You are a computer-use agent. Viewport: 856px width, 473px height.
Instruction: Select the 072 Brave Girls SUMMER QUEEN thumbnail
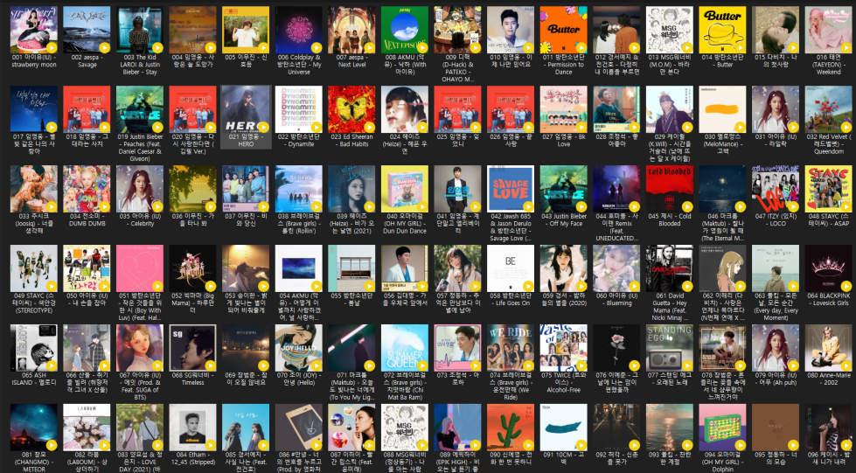(x=405, y=348)
